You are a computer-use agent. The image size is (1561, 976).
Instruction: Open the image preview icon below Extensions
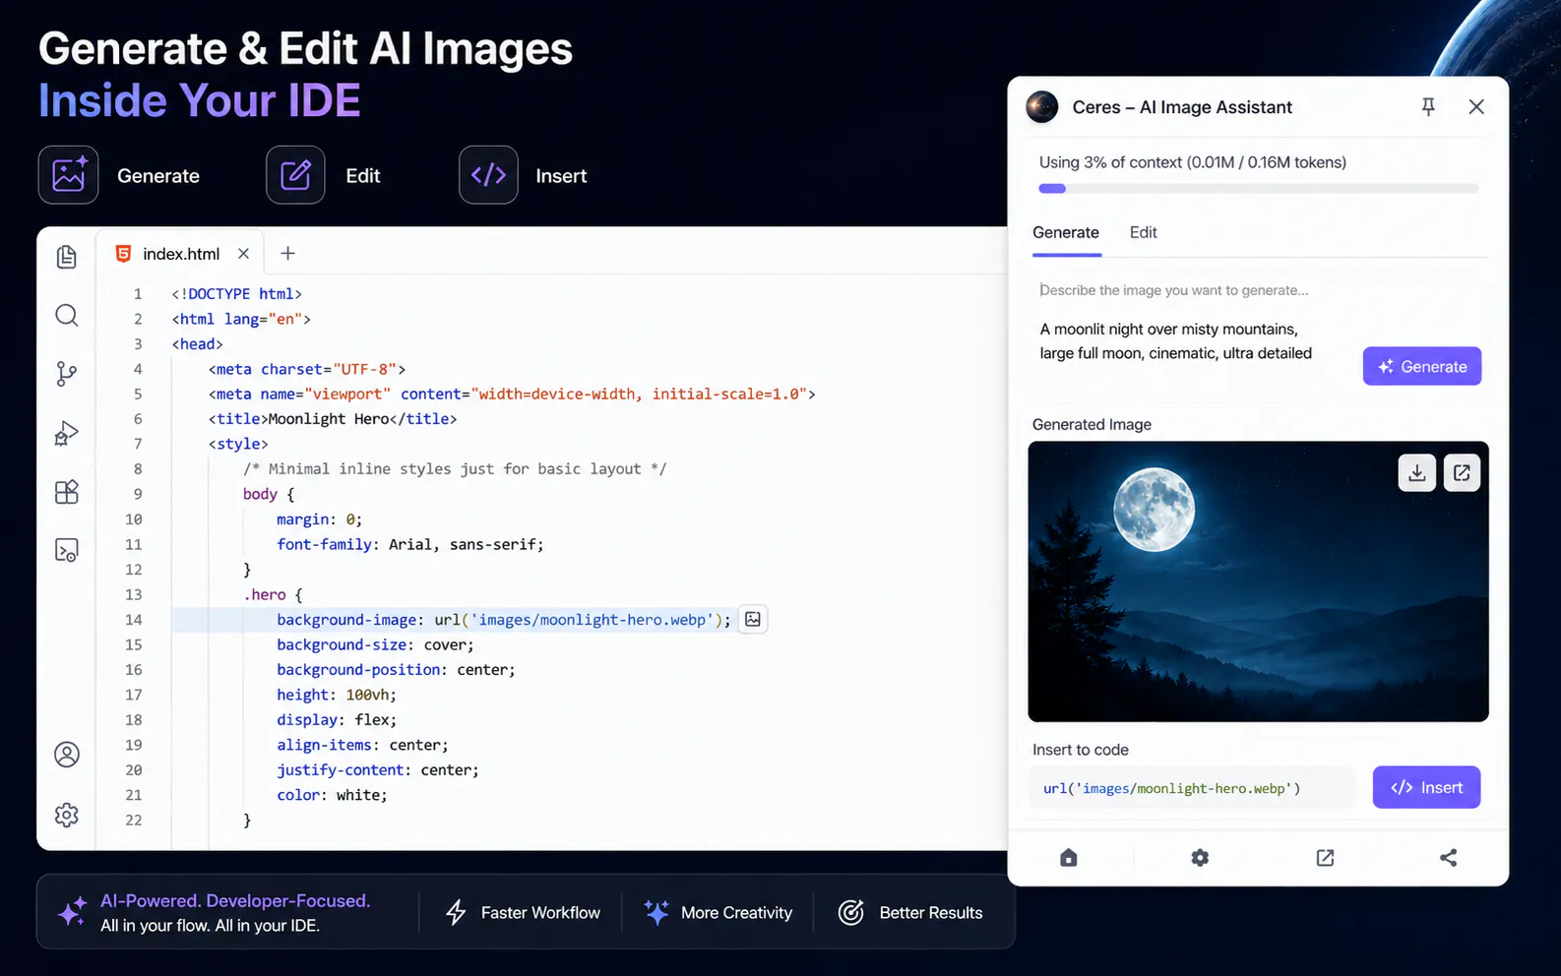67,550
